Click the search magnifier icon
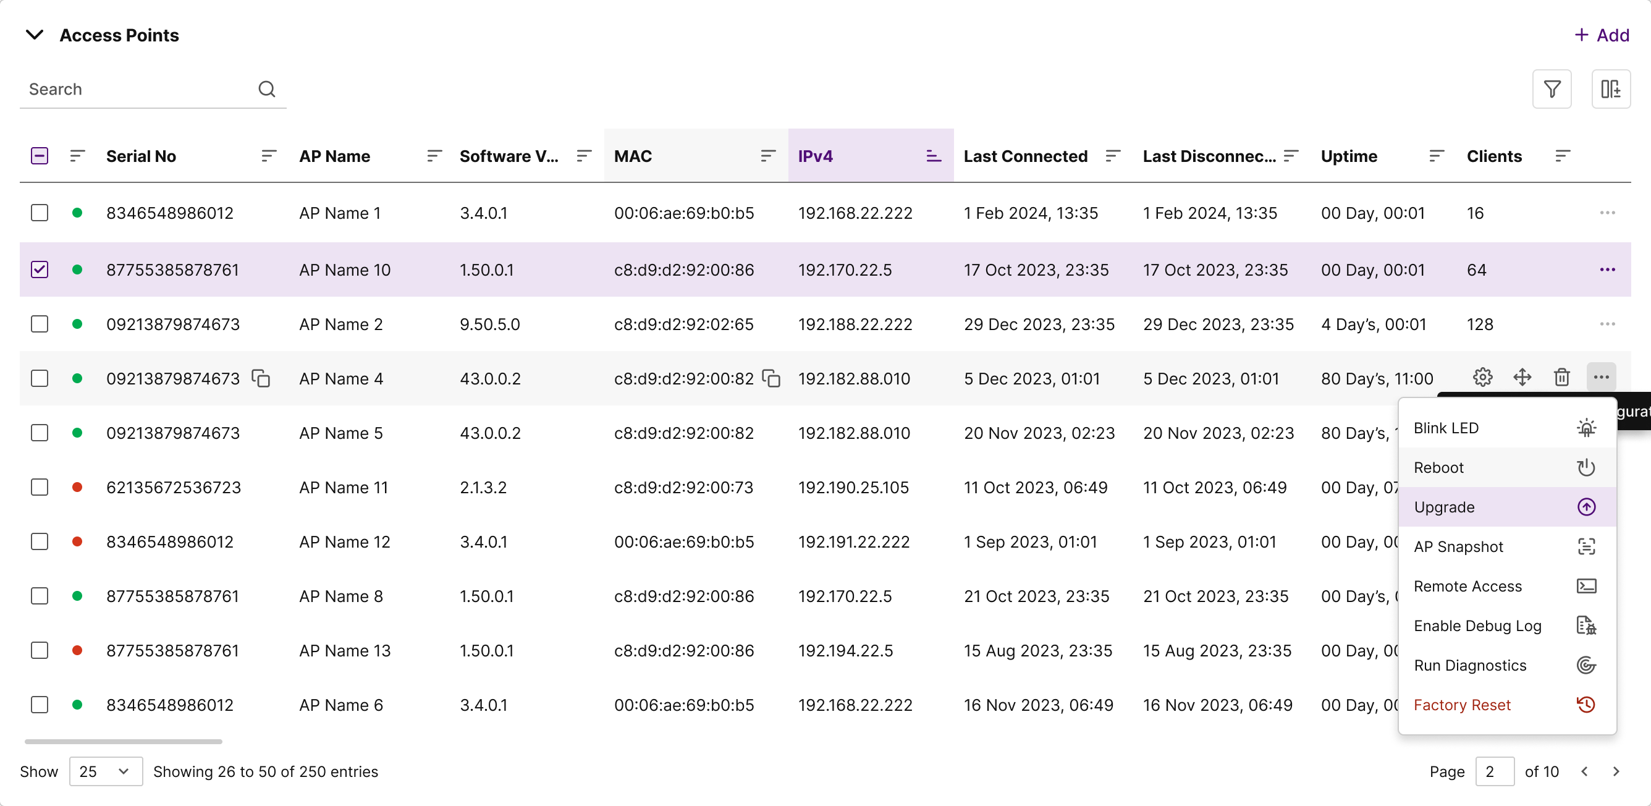Screen dimensions: 1651x806 pyautogui.click(x=267, y=89)
